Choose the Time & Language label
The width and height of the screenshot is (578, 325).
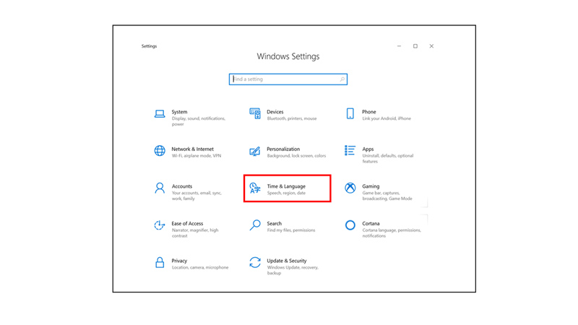pos(286,186)
